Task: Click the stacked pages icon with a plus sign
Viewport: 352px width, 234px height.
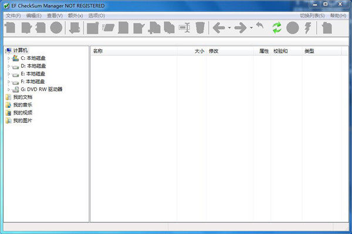Action: 154,27
